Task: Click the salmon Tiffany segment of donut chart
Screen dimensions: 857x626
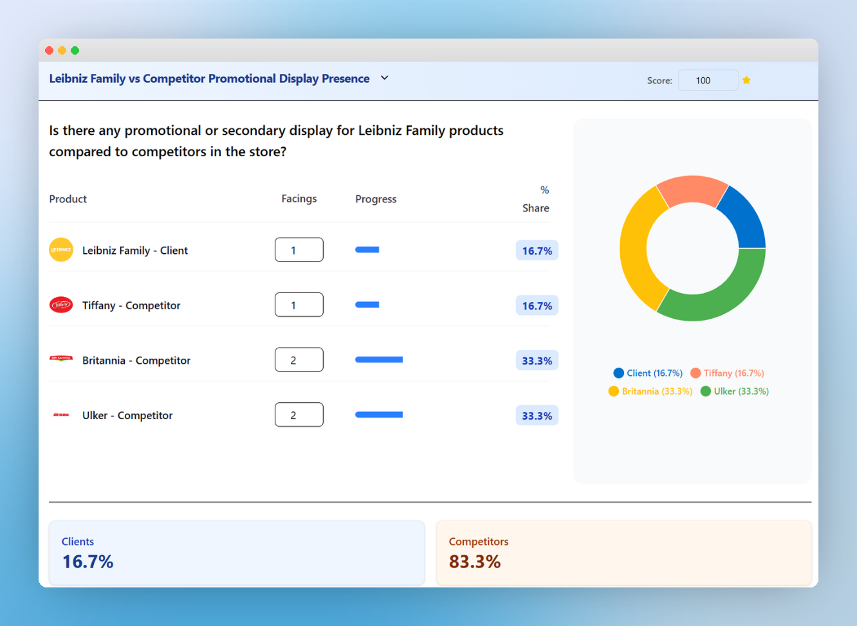Action: pos(692,190)
